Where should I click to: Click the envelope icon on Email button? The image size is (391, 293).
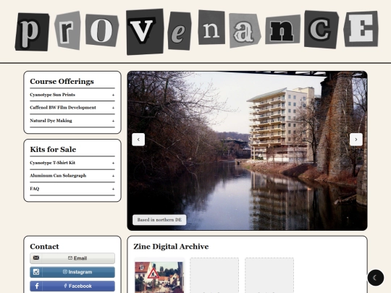click(36, 258)
